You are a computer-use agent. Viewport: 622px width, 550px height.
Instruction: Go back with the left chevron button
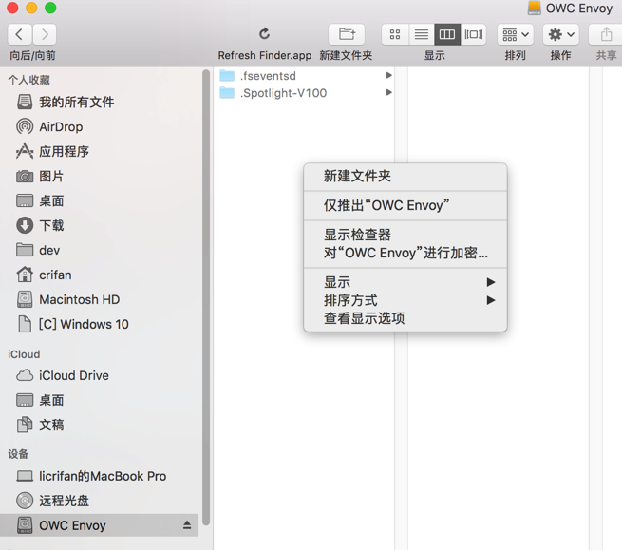coord(19,34)
